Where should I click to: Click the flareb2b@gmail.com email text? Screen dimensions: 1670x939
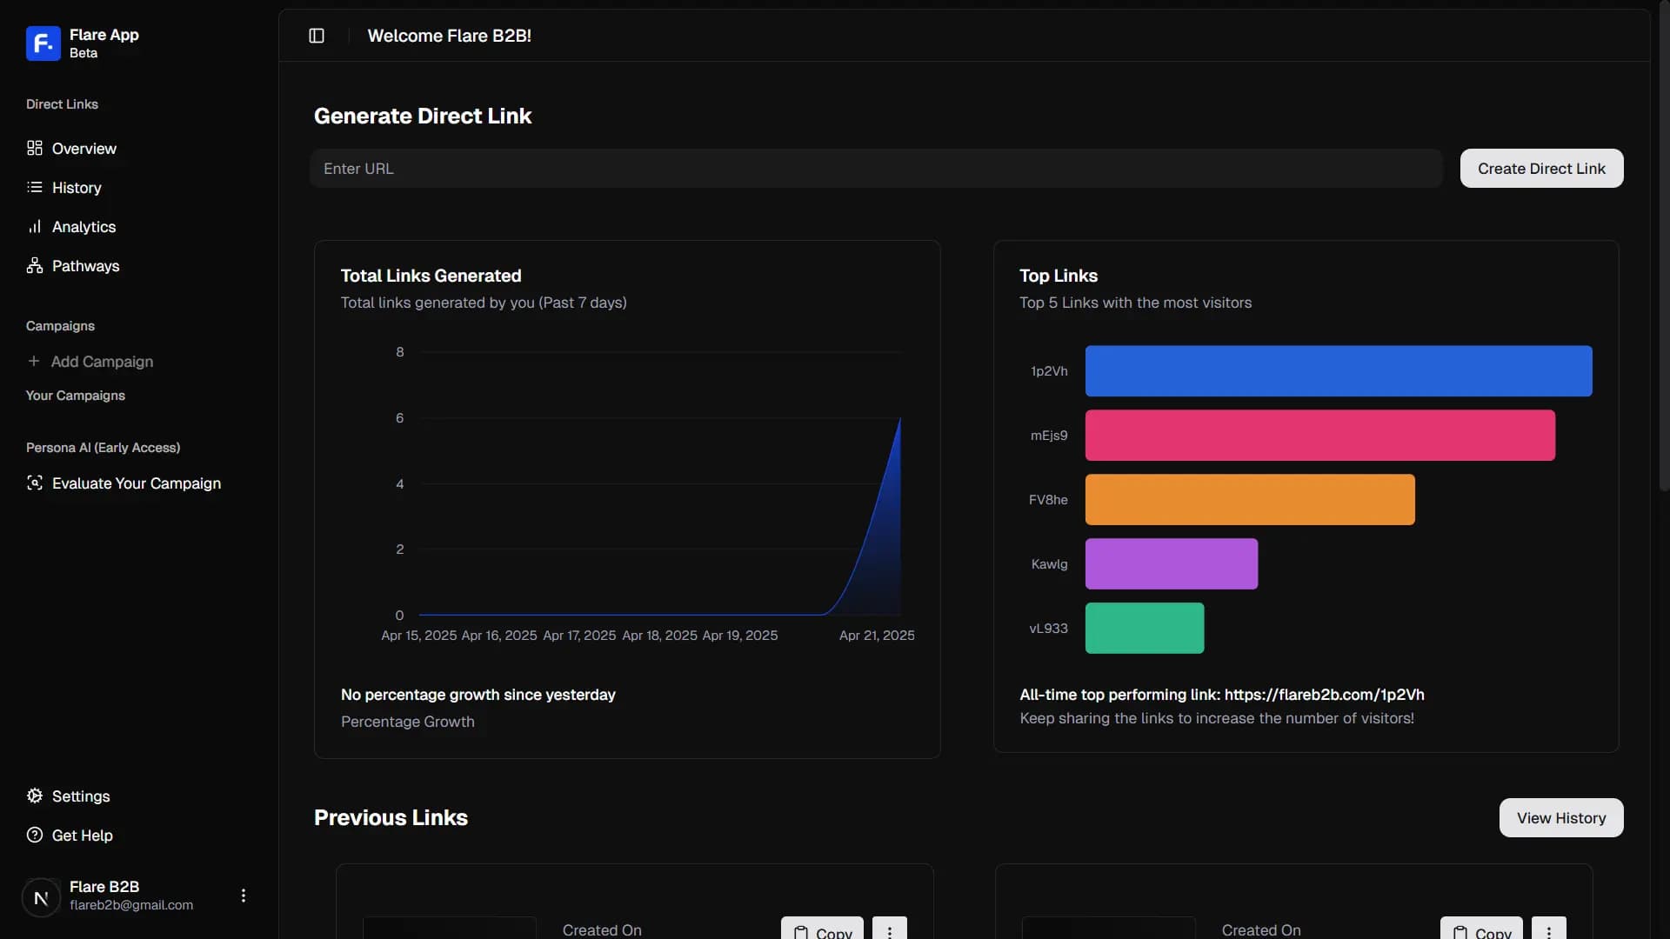(131, 905)
